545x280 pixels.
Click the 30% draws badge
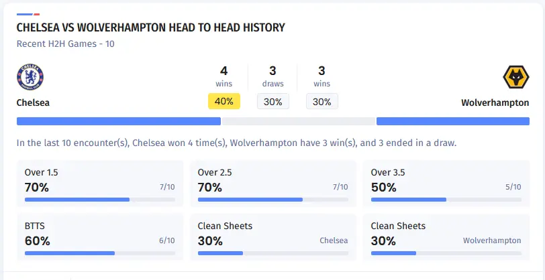click(273, 102)
